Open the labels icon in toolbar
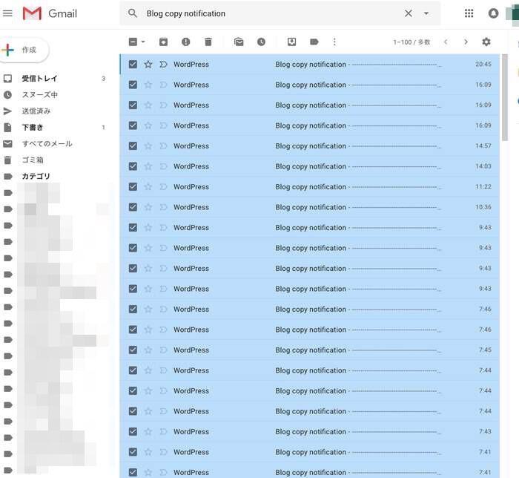The width and height of the screenshot is (519, 478). point(314,42)
